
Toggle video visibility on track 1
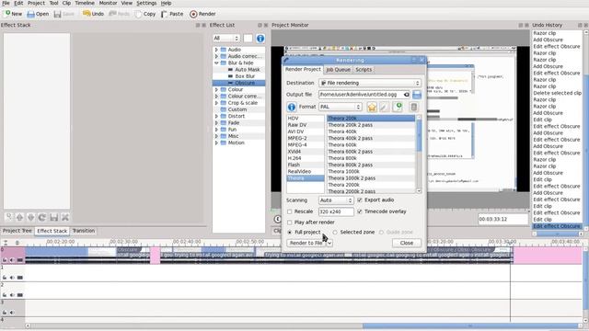(x=20, y=278)
